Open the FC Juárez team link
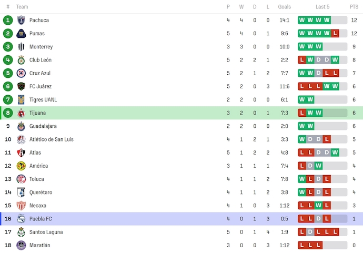363x253 pixels. point(41,86)
